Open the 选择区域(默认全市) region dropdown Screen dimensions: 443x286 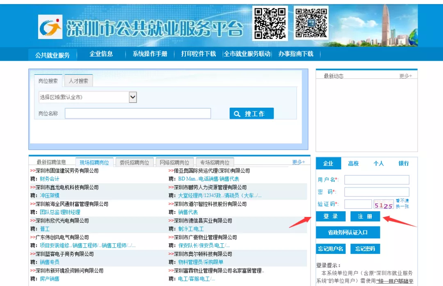click(x=132, y=97)
